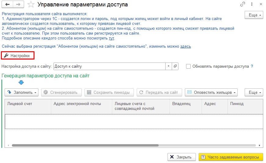Open the selected access setting item
Screen dimensions: 266x163
tap(175, 66)
